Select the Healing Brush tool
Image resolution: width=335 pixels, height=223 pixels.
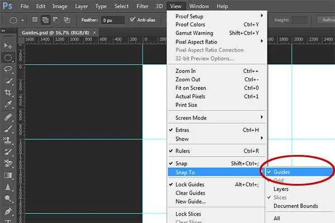(x=8, y=118)
